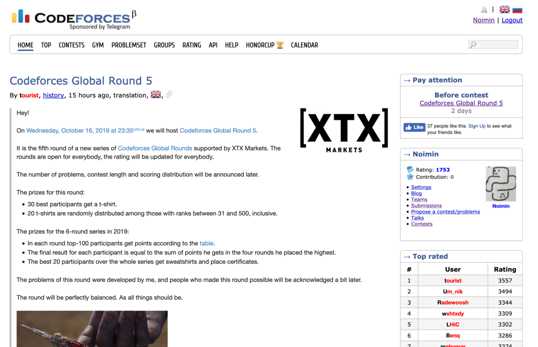Open Codeforces Global Round 5 in Pay attention panel
The image size is (538, 347).
pos(461,103)
